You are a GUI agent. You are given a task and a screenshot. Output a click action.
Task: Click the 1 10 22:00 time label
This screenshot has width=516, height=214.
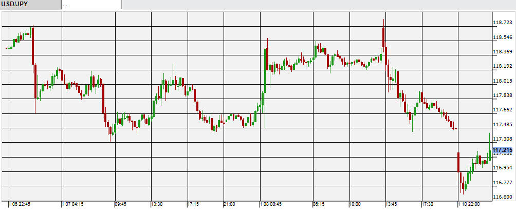470,204
